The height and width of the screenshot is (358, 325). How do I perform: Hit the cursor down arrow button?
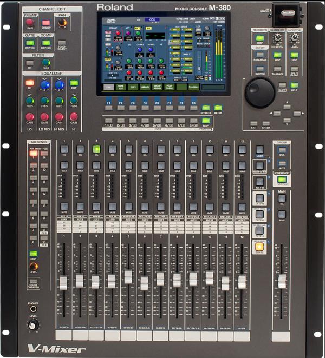tap(287, 120)
